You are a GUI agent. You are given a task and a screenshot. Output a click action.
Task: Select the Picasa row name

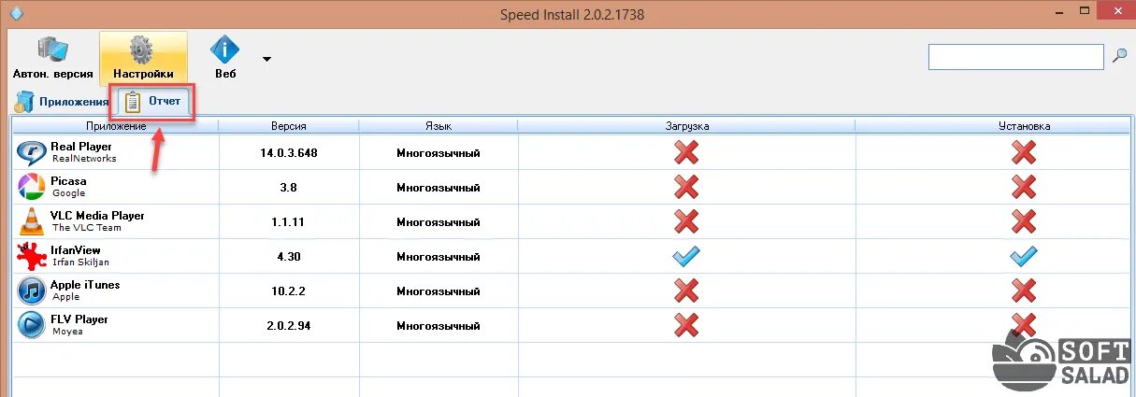[69, 181]
